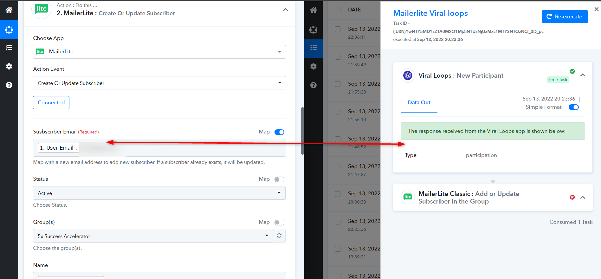Check the row dated Sep 13, 2022 21:55:28

[x=338, y=84]
